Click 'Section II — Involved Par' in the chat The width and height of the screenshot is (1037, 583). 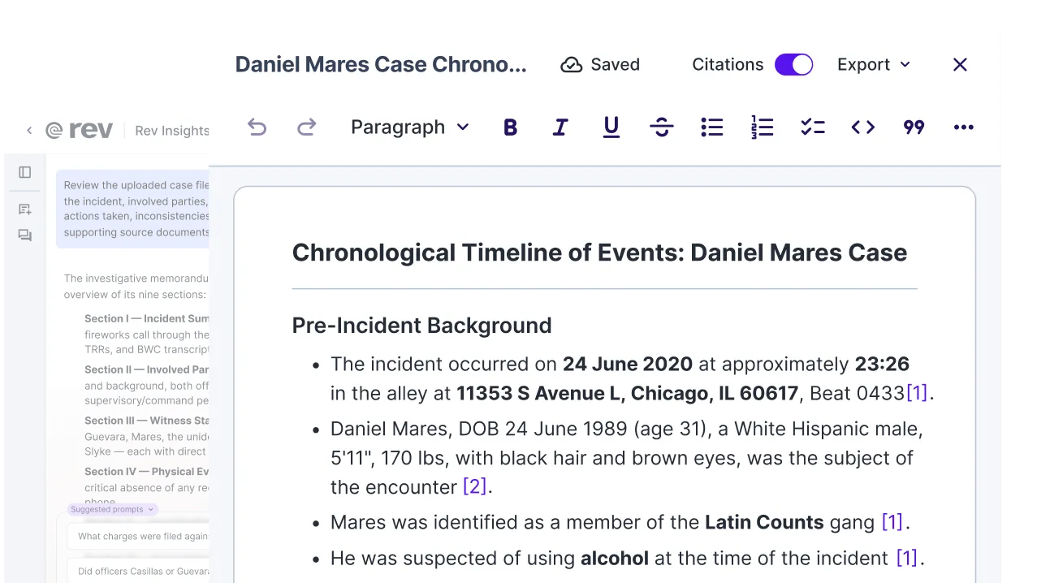147,369
